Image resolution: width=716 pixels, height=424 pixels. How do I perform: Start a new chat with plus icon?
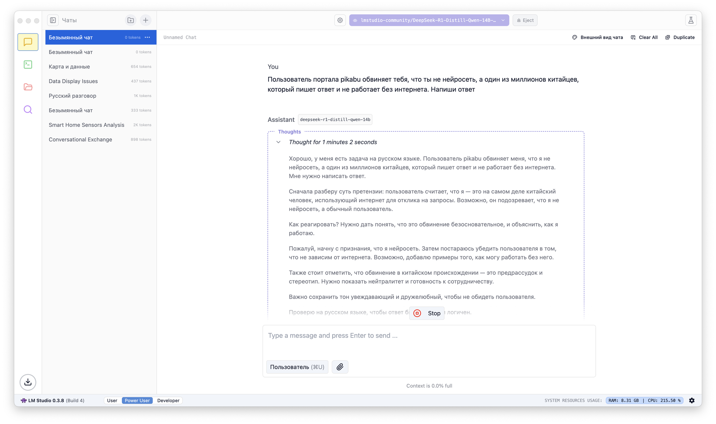coord(145,20)
